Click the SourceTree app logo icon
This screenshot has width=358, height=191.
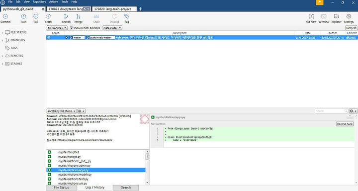[x=3, y=2]
